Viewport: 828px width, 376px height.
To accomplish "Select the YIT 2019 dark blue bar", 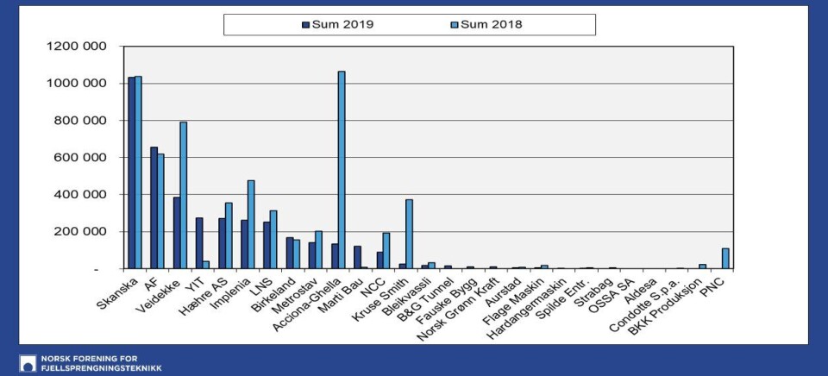I will coord(199,243).
